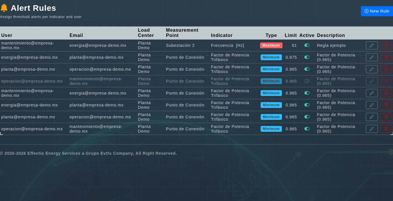This screenshot has height=201, width=393.
Task: Edit the Frecuencia [Hz] rule
Action: tap(372, 45)
